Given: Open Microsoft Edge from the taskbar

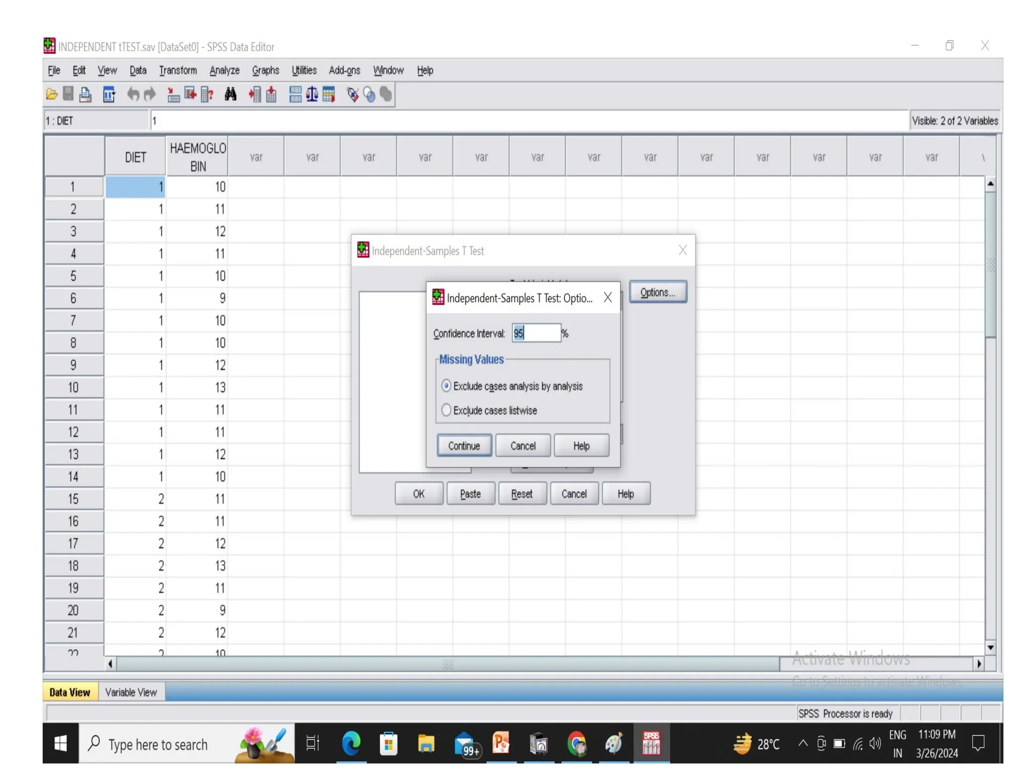Looking at the screenshot, I should 351,743.
